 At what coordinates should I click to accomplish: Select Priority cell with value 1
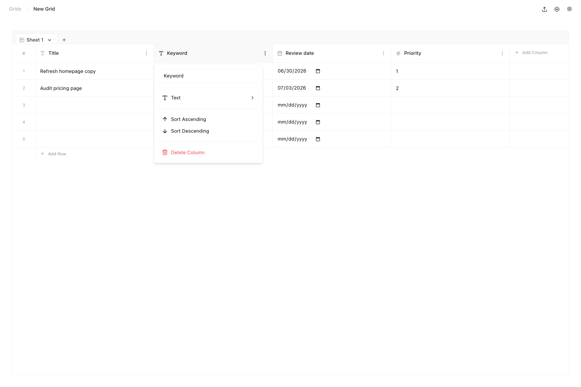(450, 71)
